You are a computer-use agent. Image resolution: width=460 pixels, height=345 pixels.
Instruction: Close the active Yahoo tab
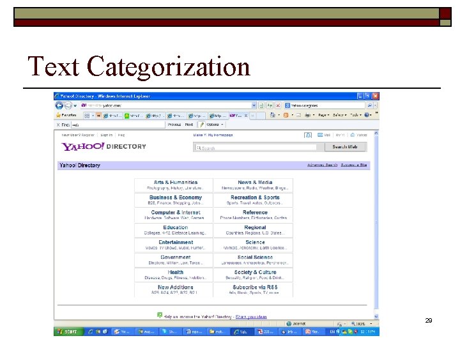[x=246, y=116]
